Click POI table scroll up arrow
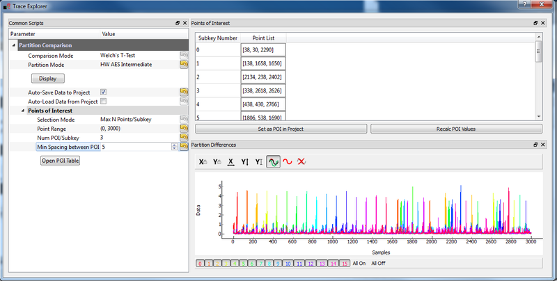Screen dimensions: 557x281 538,37
